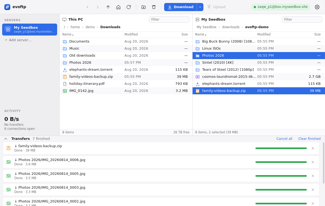Delete selection with trash icon

[x=154, y=7]
